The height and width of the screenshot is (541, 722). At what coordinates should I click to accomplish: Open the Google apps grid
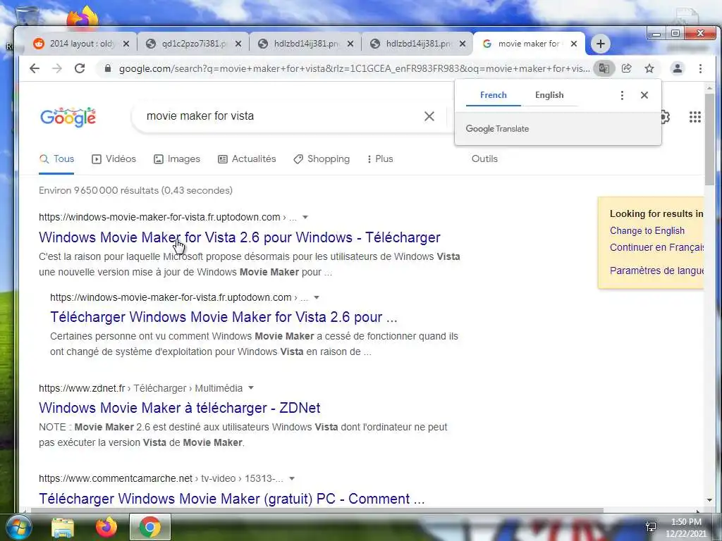695,117
